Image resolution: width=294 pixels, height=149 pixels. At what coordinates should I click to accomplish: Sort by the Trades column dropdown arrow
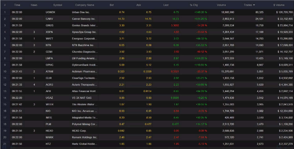pyautogui.click(x=254, y=5)
